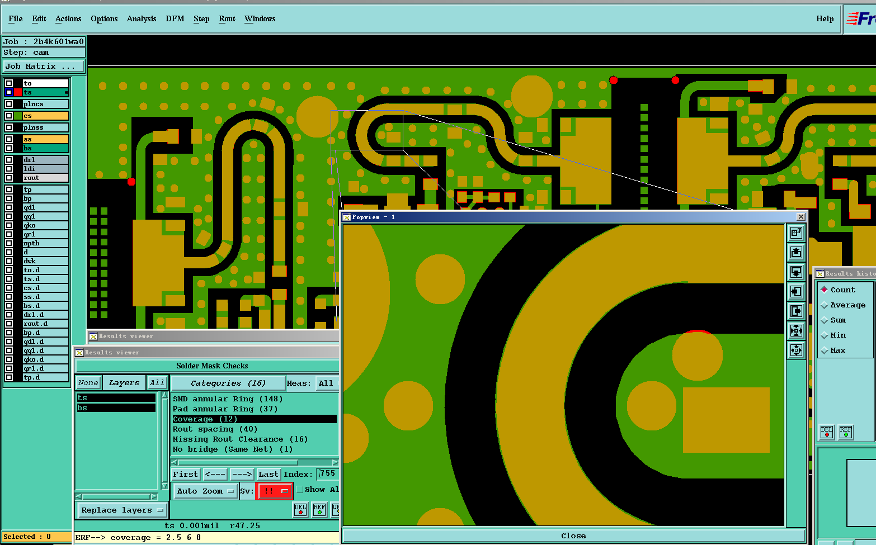Viewport: 876px width, 545px height.
Task: Select layer 'gko' in layer list
Action: click(45, 225)
